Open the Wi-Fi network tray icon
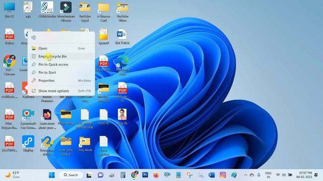 click(278, 175)
